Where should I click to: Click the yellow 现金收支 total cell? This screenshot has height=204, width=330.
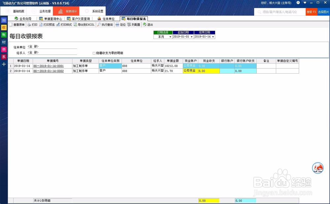point(209,200)
